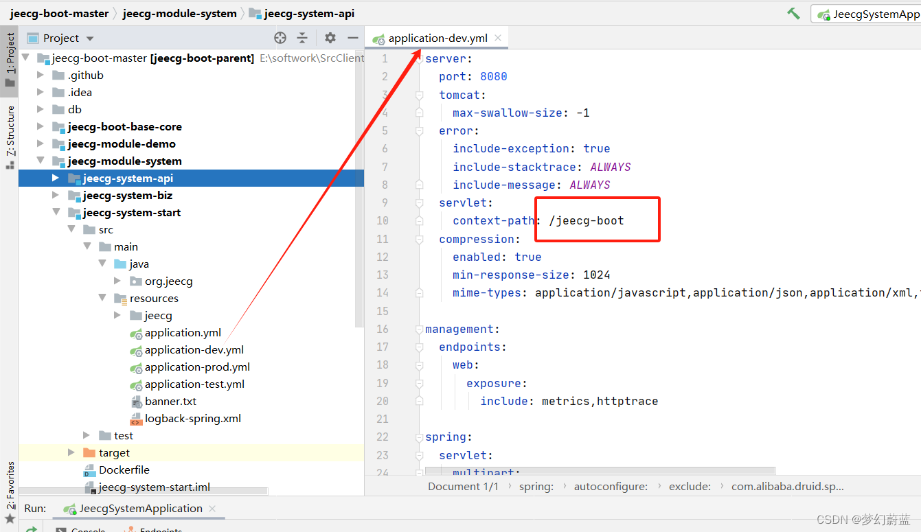Click the Favorites star icon in left strip

pyautogui.click(x=10, y=519)
